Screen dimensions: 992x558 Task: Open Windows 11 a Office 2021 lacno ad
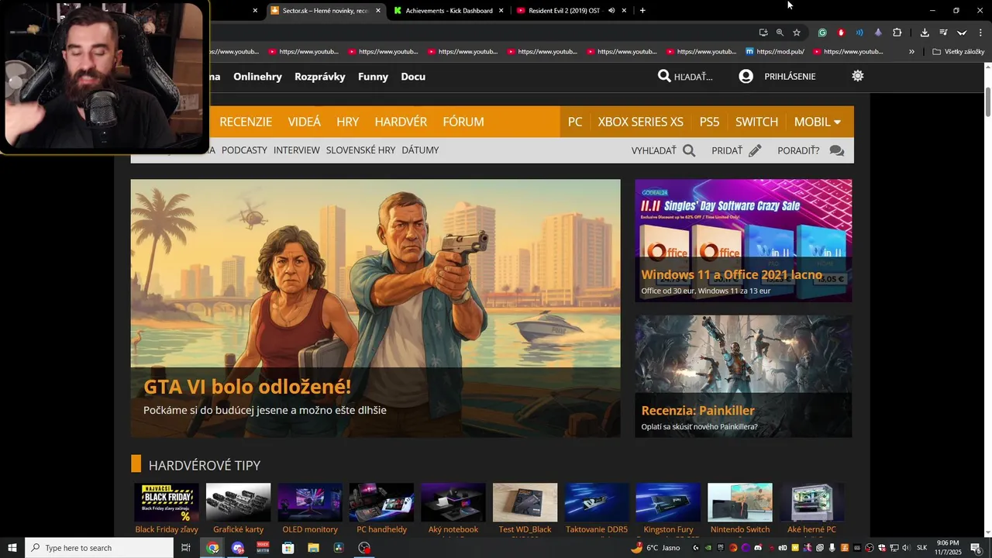point(743,241)
